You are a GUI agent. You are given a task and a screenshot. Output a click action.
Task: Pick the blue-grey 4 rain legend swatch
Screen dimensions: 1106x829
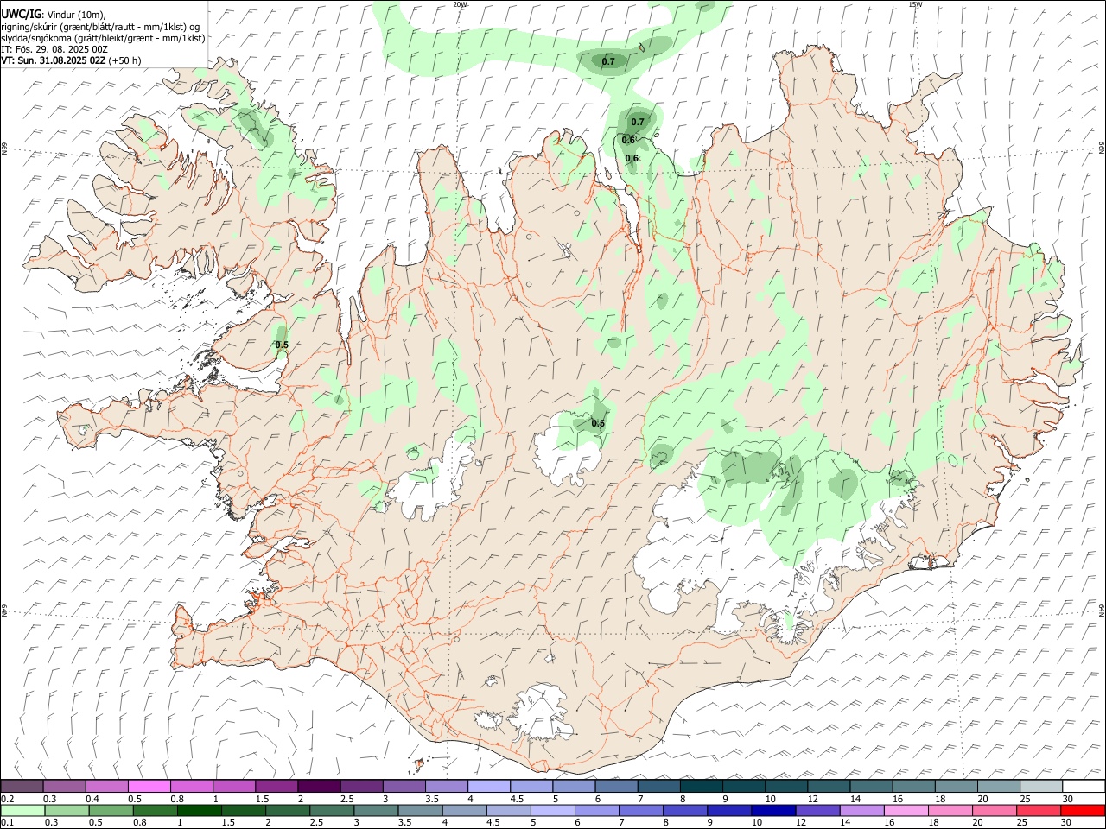point(463,811)
